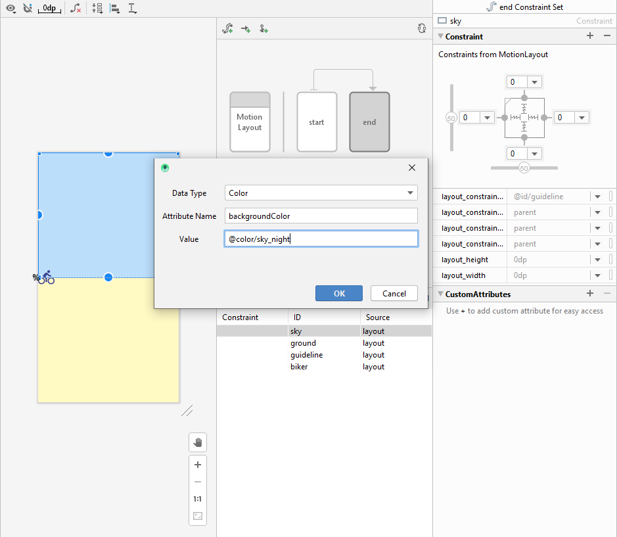Select the ground row in constraint list

coord(303,343)
